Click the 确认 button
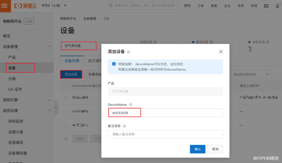This screenshot has width=282, height=163. 197,149
